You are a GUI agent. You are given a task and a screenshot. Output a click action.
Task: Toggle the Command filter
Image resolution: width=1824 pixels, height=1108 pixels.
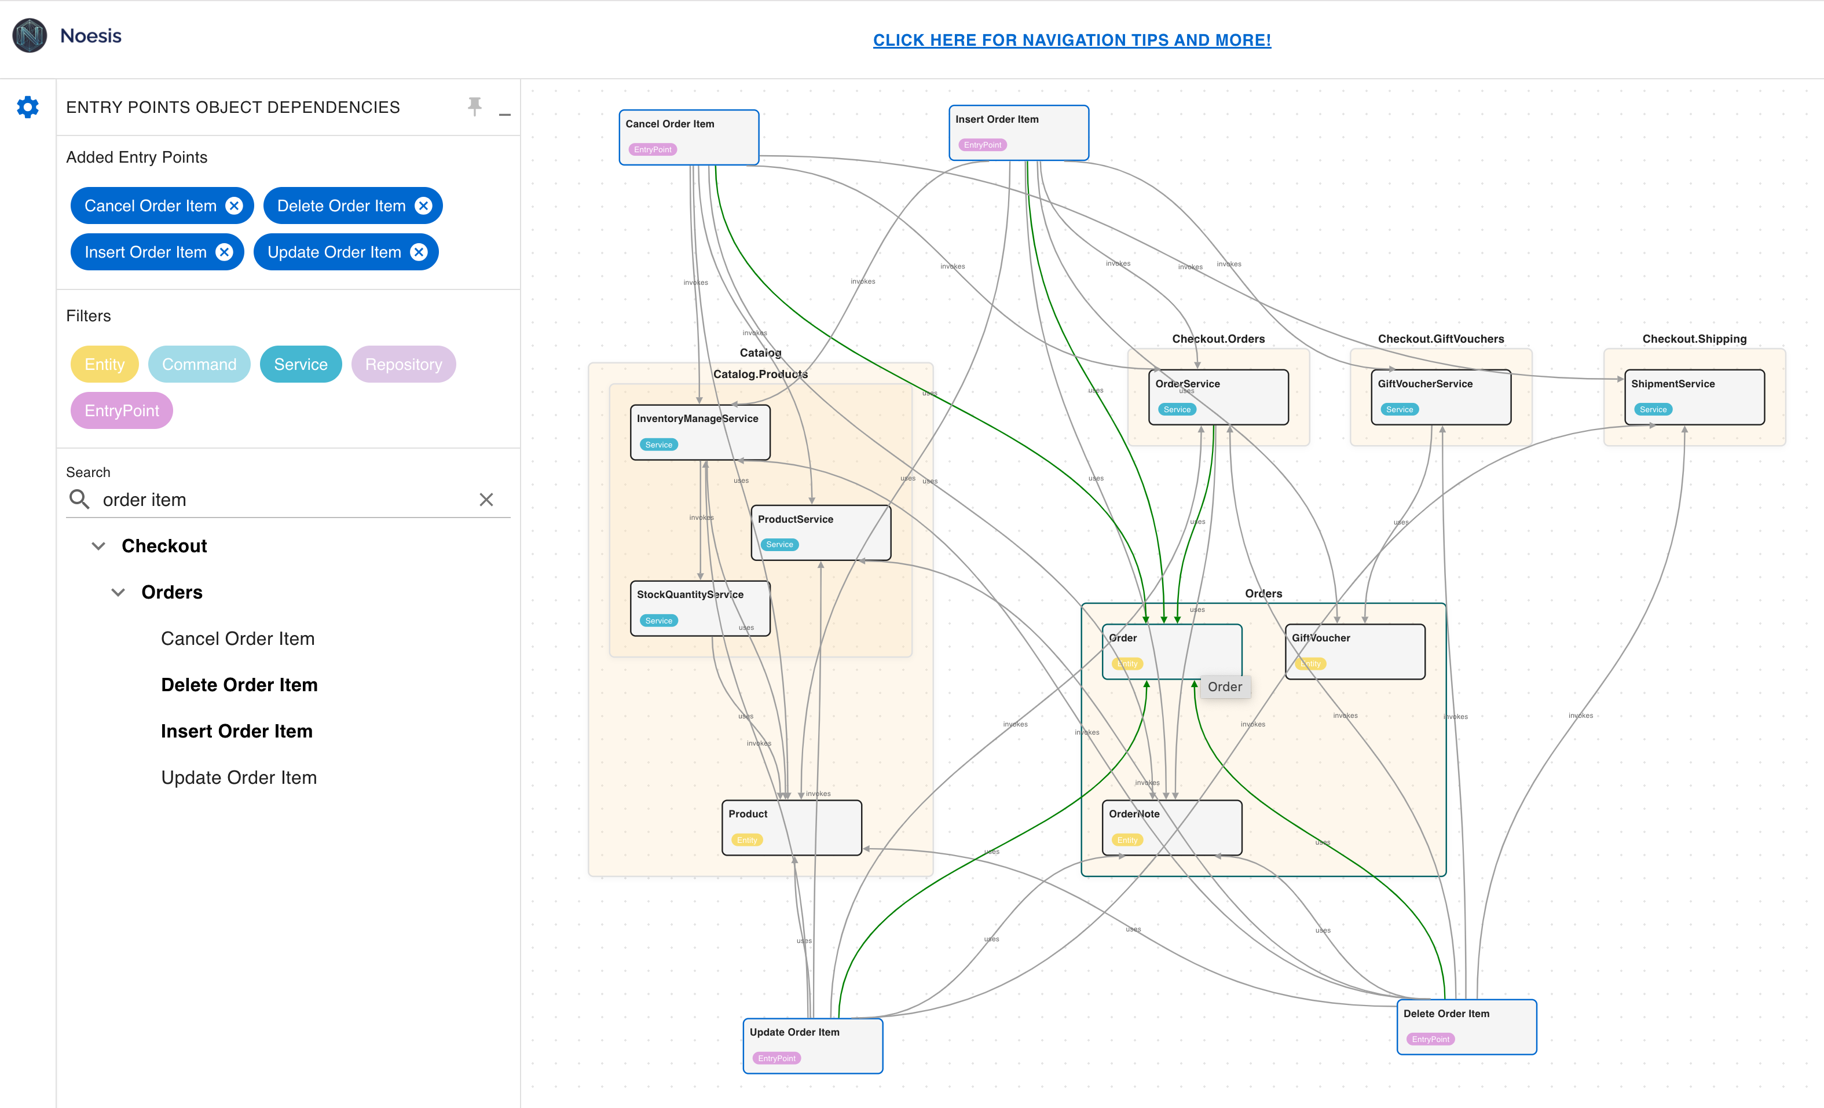[199, 364]
